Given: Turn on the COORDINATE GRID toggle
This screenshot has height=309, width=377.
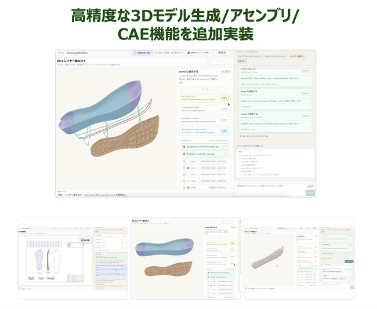Looking at the screenshot, I should pyautogui.click(x=224, y=109).
